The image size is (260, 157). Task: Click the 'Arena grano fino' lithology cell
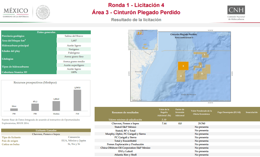coord(74,57)
